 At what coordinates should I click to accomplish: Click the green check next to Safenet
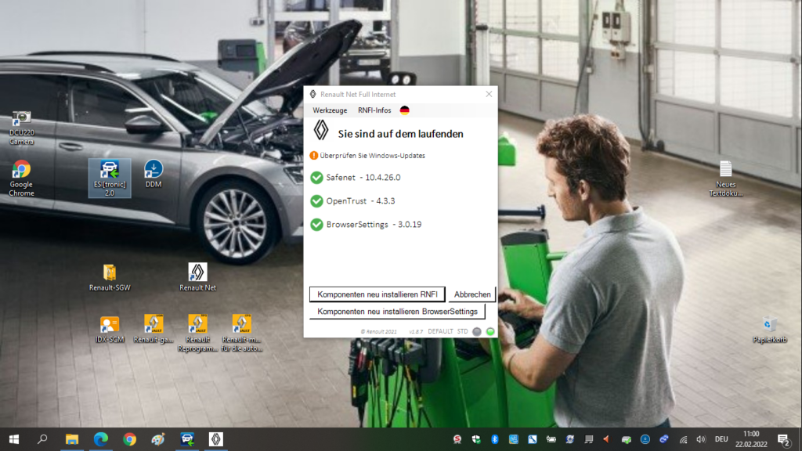[x=316, y=178]
